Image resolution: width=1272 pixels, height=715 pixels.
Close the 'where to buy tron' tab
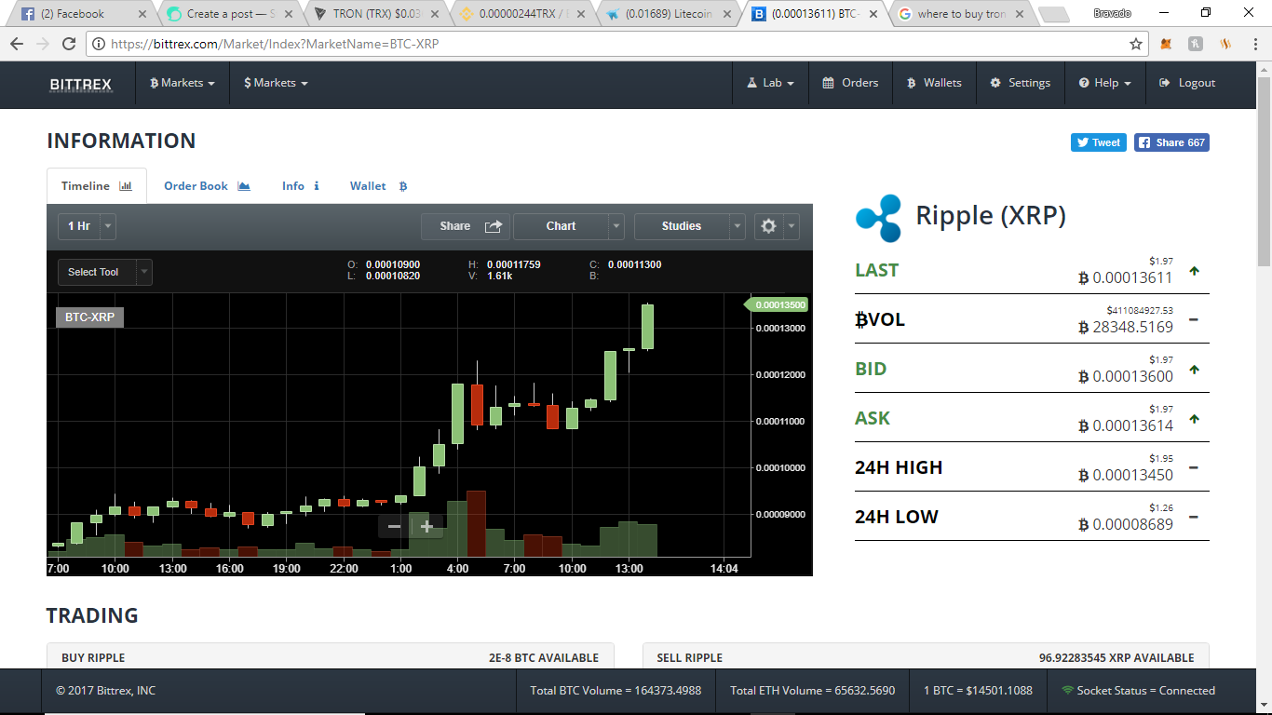click(x=1019, y=14)
